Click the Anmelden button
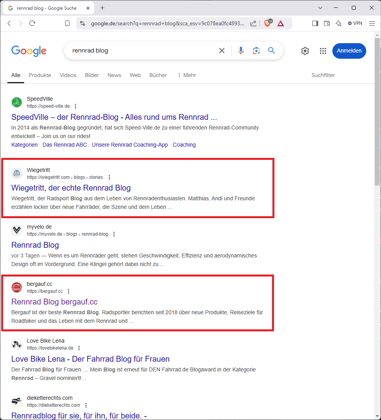Viewport: 381px width, 420px height. coord(349,51)
